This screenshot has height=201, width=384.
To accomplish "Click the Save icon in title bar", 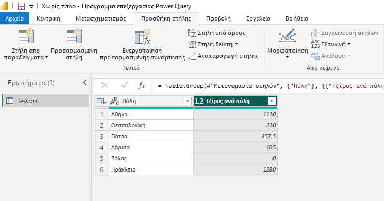I will (22, 6).
